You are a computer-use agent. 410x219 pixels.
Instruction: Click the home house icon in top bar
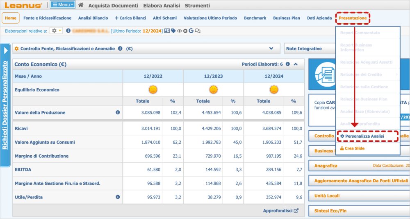[x=81, y=6]
